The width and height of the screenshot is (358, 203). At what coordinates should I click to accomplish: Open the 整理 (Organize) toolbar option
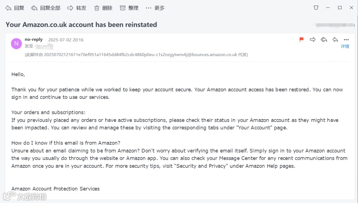click(129, 8)
